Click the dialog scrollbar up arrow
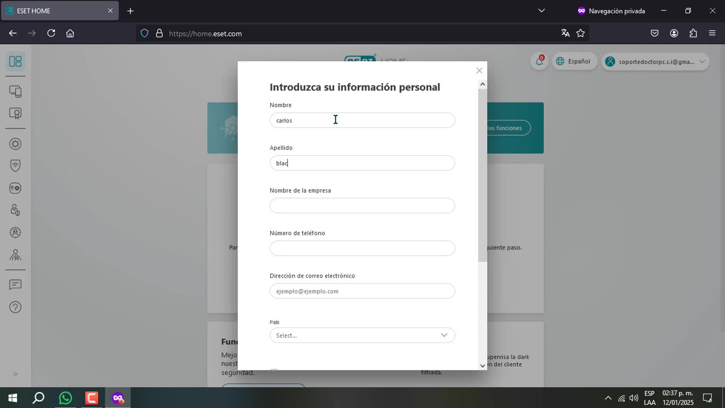Viewport: 725px width, 408px height. click(x=483, y=84)
